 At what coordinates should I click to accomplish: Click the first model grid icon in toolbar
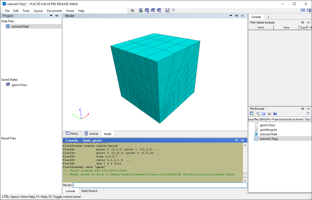point(147,10)
